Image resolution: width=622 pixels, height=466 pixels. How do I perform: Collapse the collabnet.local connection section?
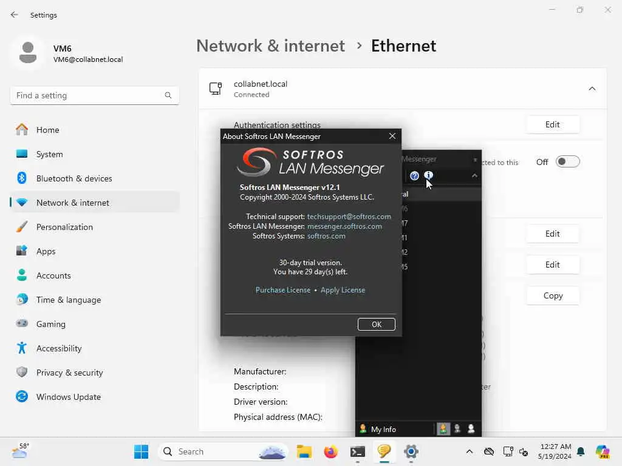tap(592, 89)
